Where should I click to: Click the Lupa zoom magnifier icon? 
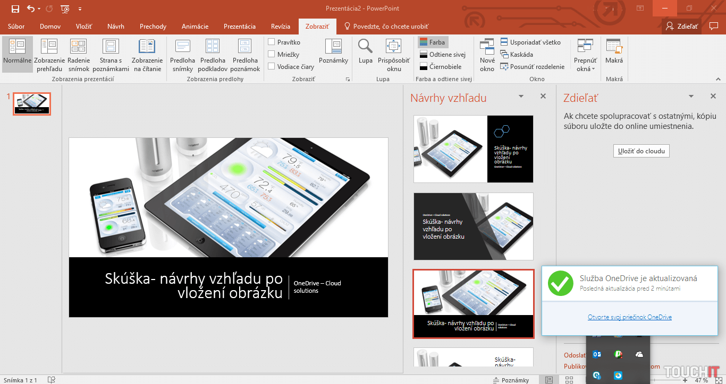coord(365,47)
